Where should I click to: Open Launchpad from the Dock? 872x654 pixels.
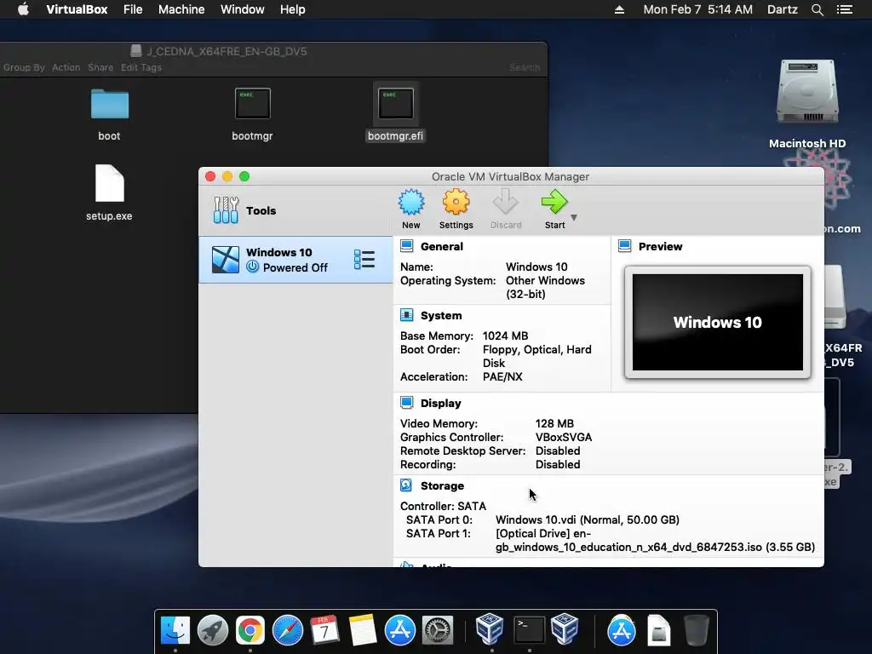tap(212, 631)
